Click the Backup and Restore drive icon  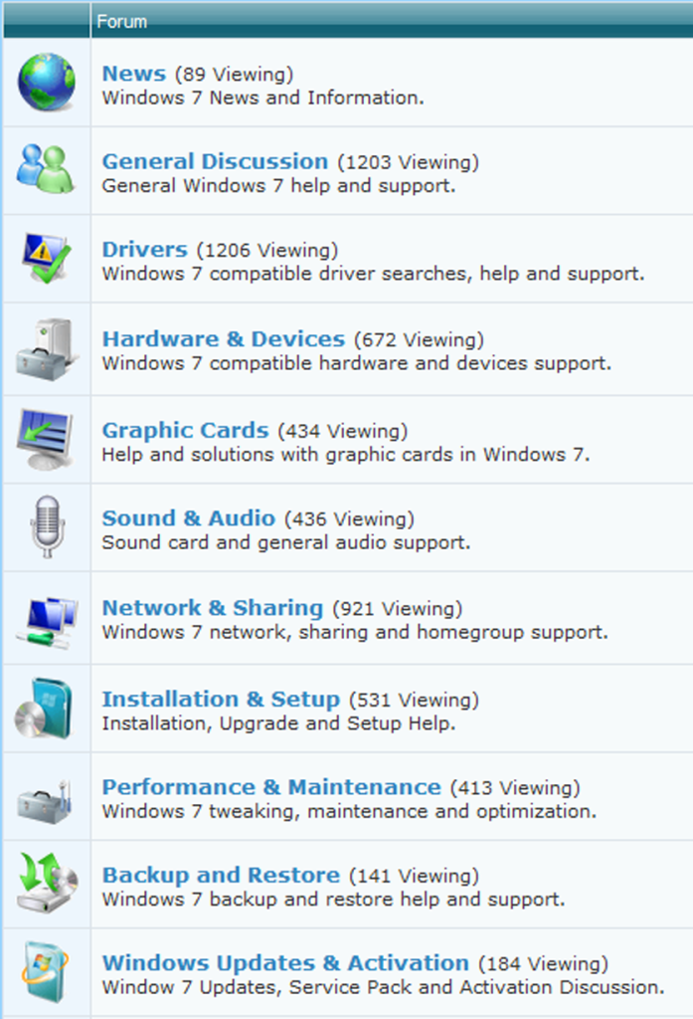tap(46, 884)
